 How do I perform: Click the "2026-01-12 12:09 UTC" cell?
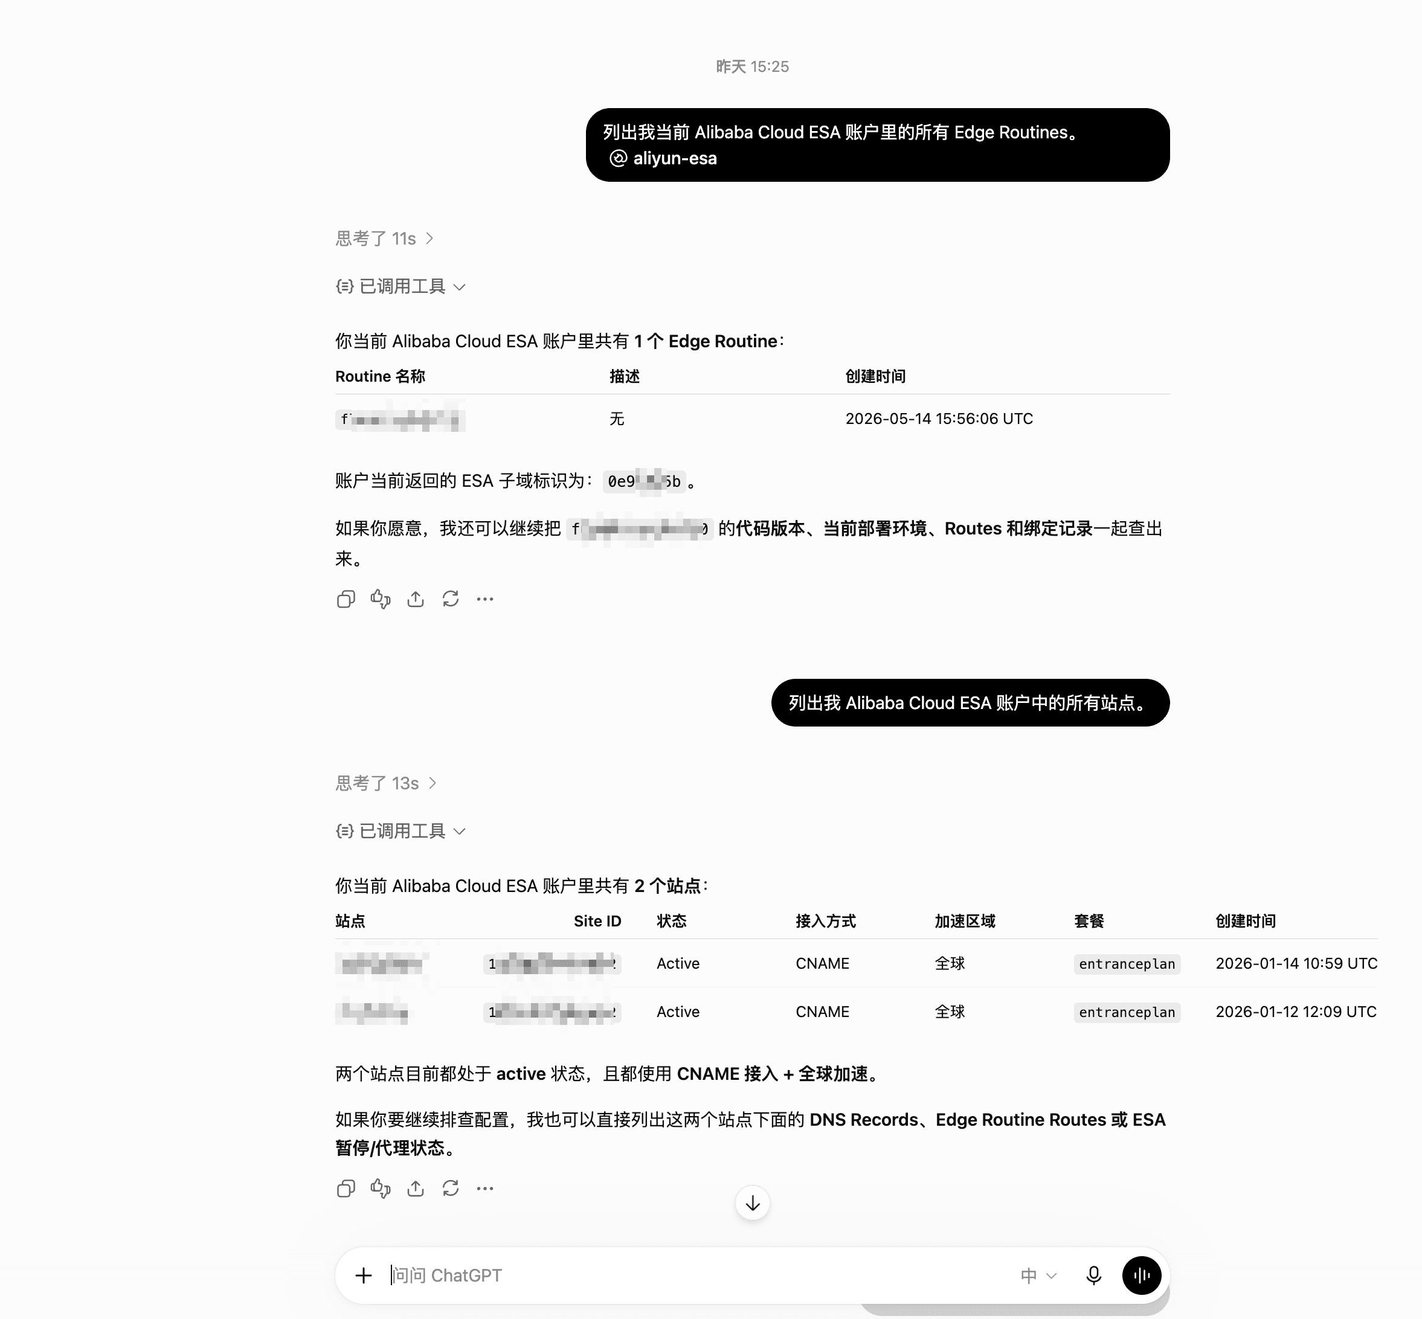1296,1012
